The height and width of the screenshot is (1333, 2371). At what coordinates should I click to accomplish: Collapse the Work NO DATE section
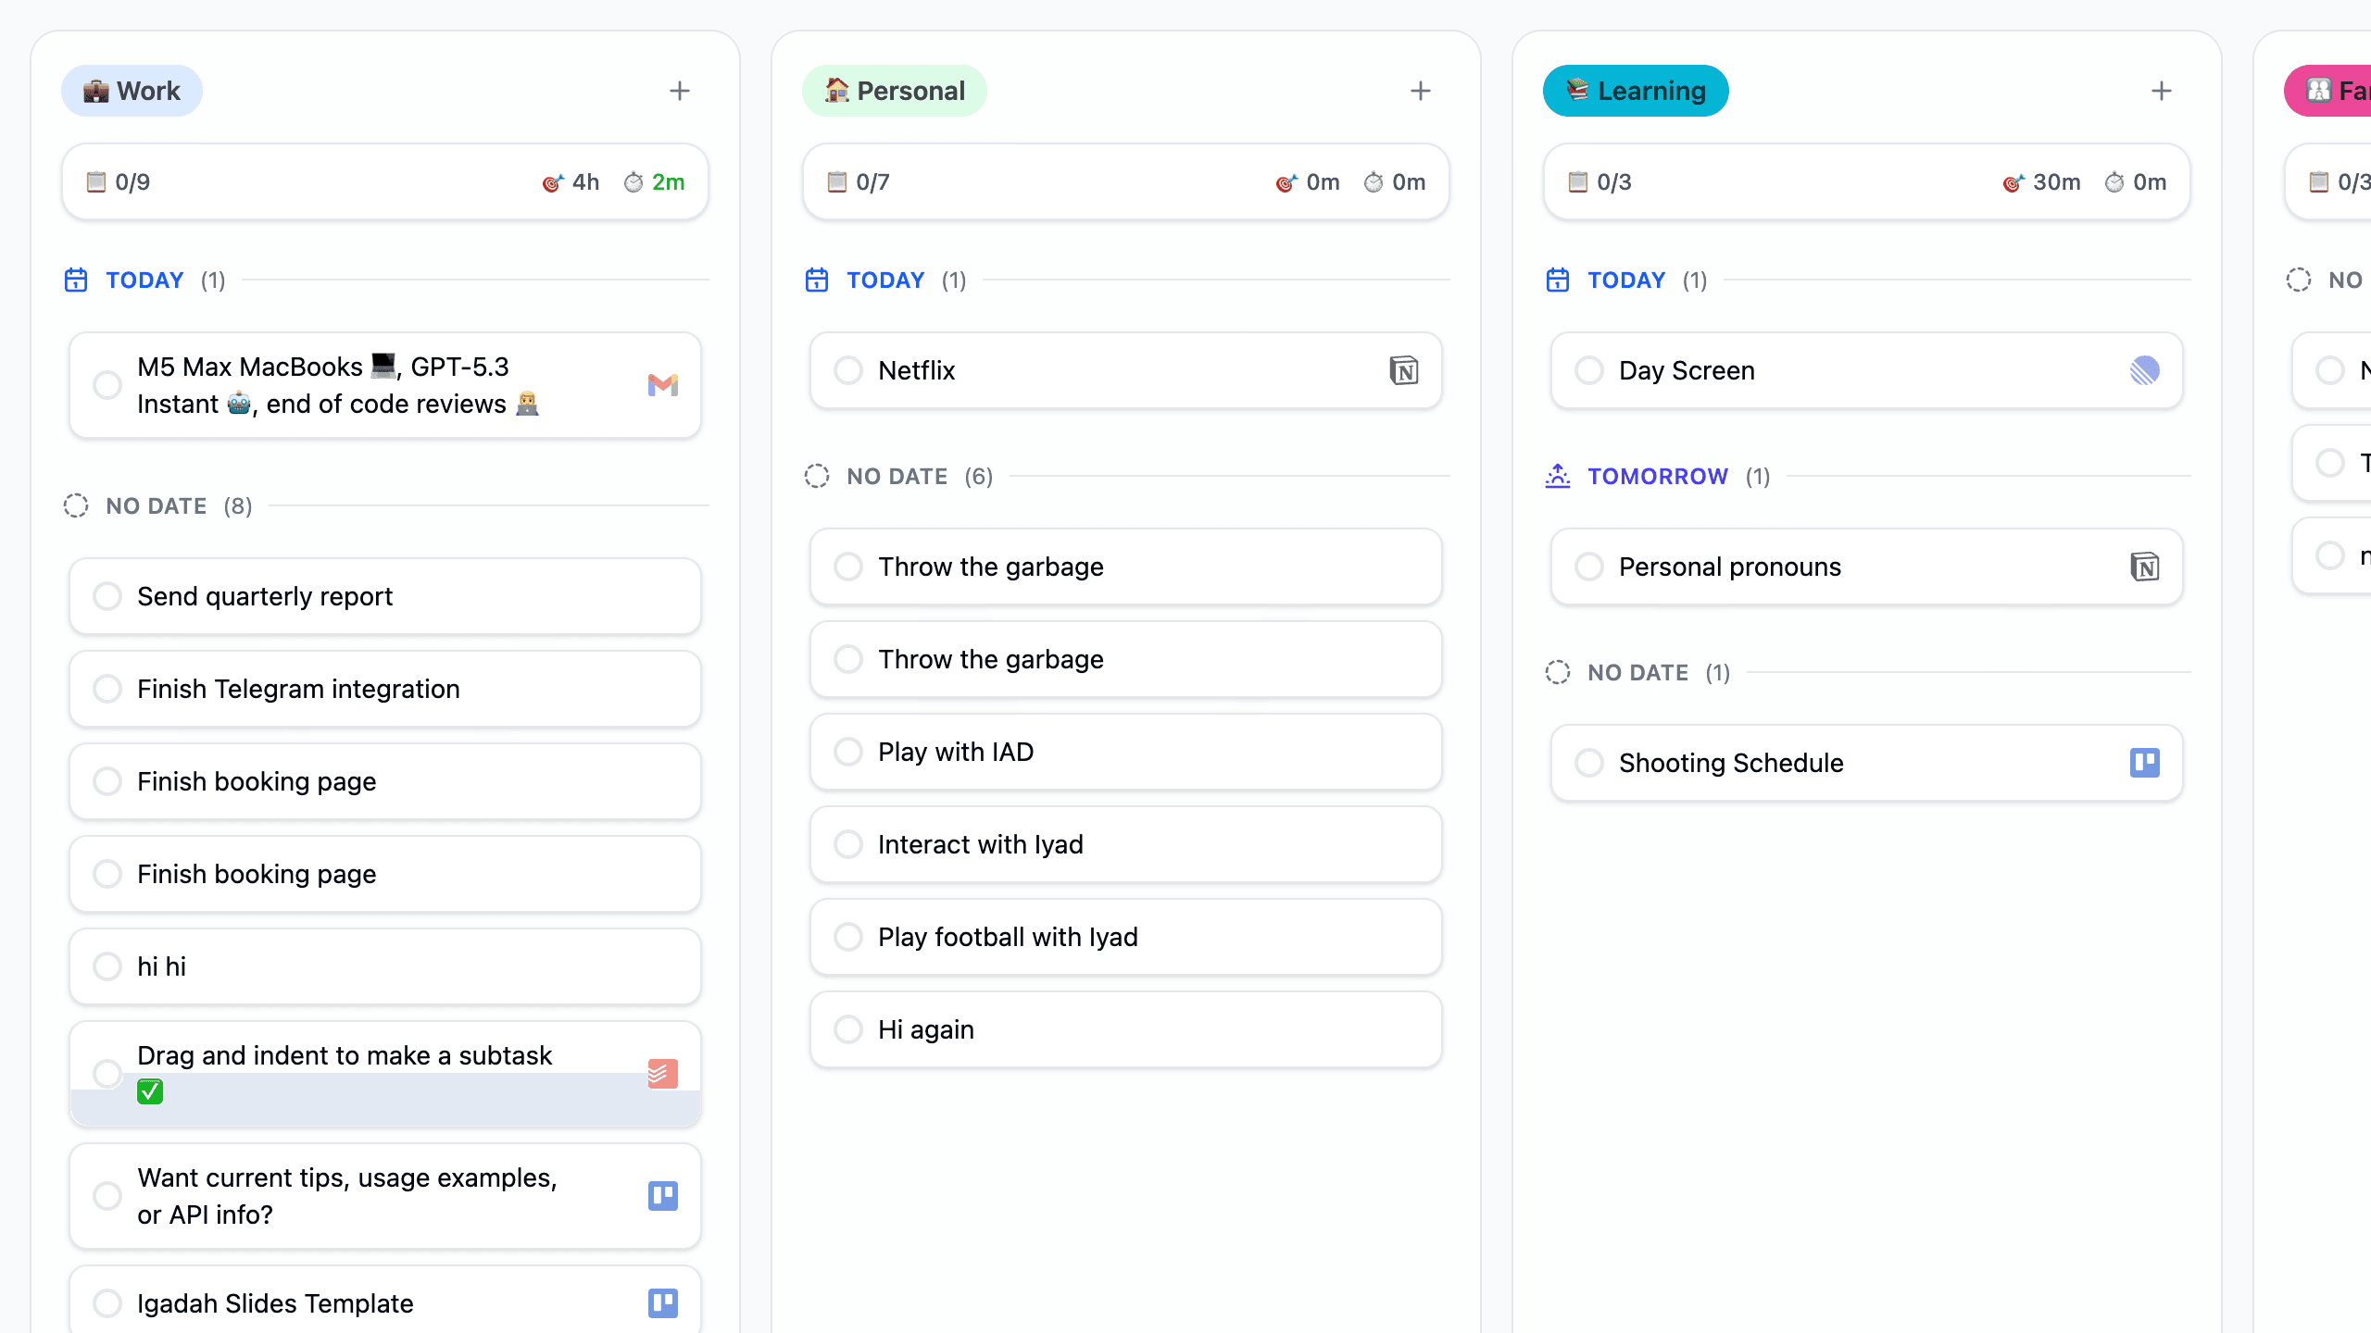tap(156, 506)
